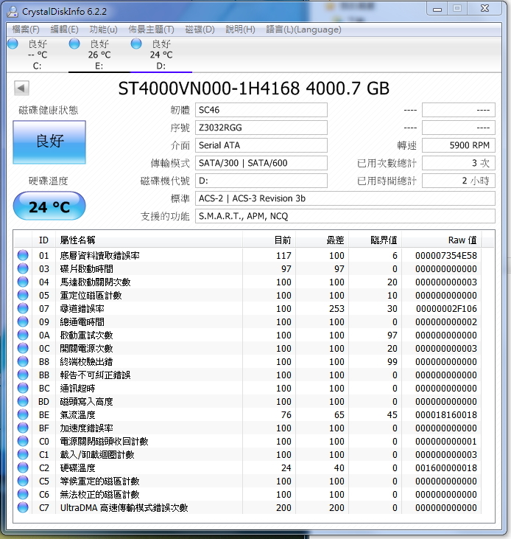
Task: Click the 屬性名稱 column header
Action: pos(149,240)
